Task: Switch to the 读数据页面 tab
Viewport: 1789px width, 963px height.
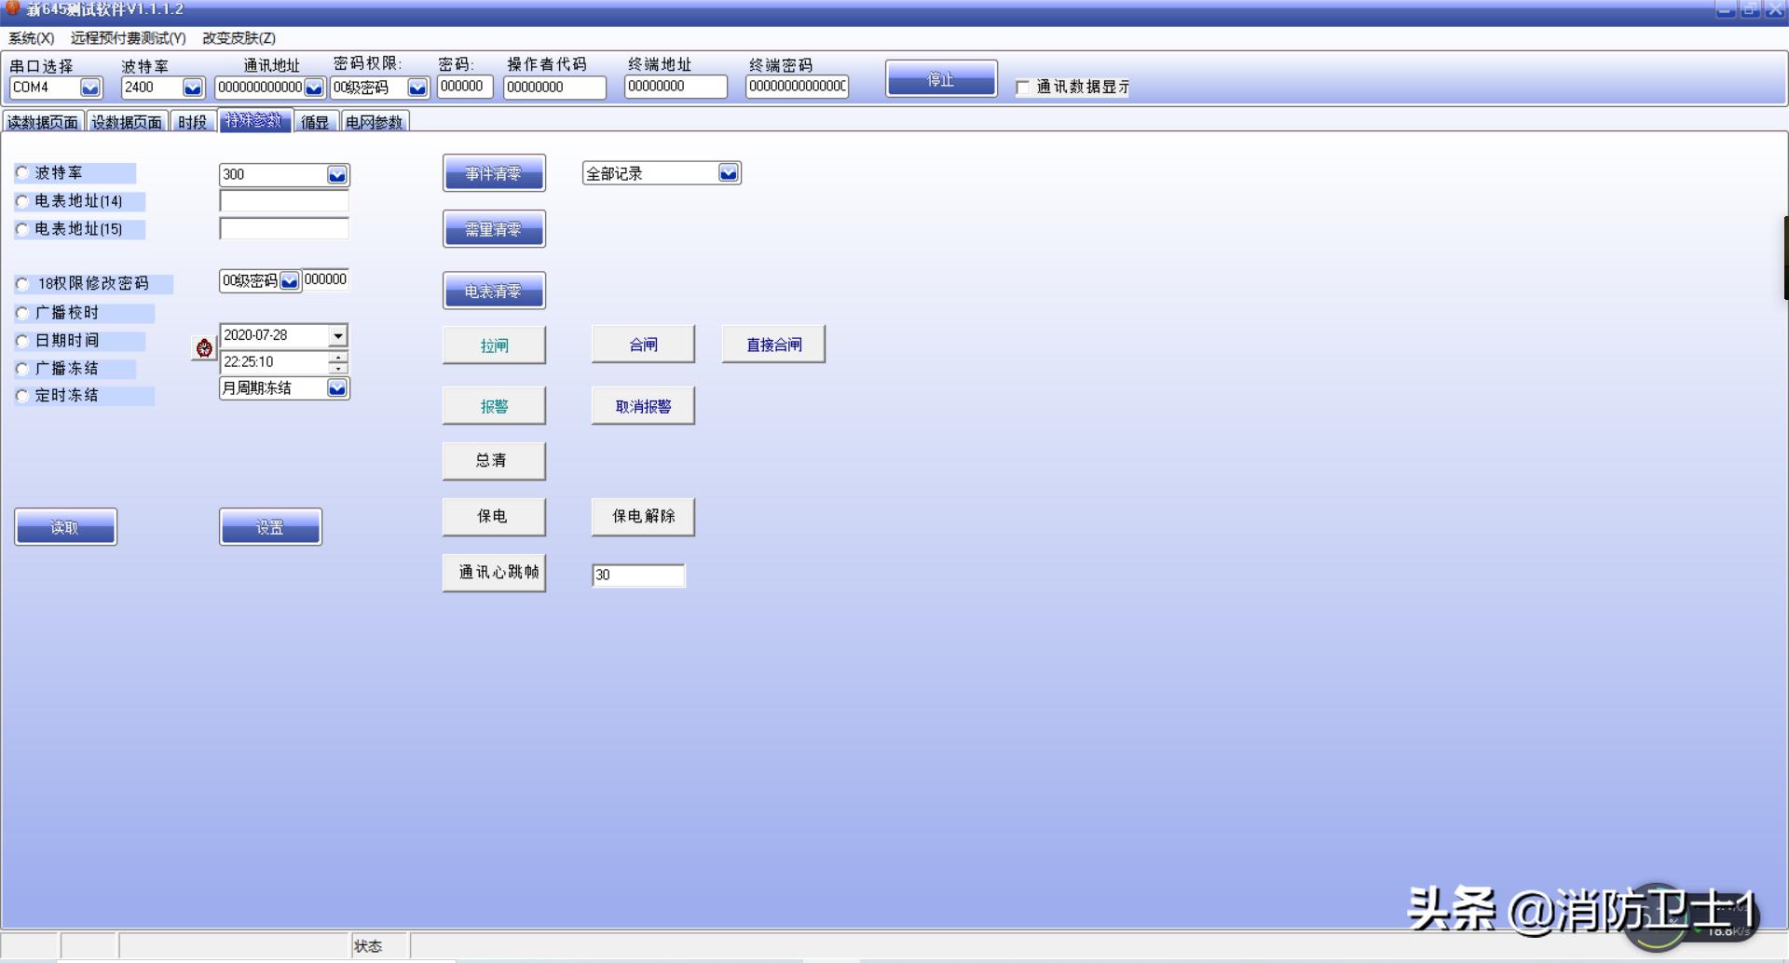Action: click(43, 122)
